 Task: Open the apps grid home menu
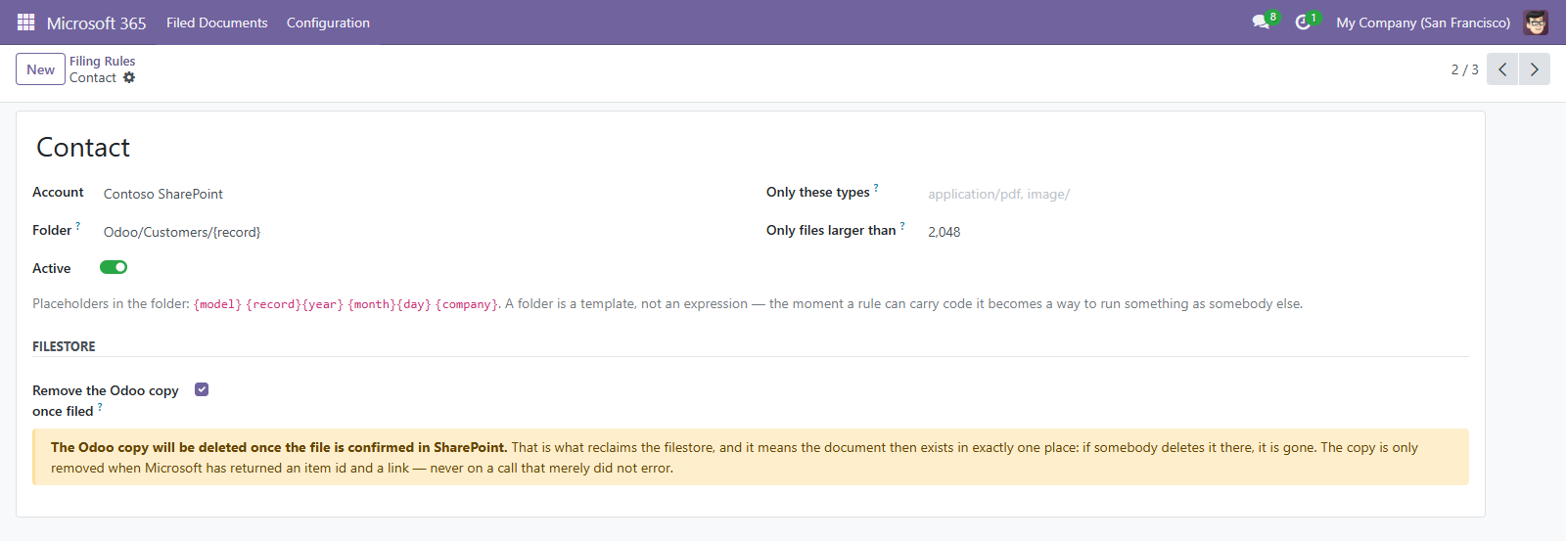(26, 22)
